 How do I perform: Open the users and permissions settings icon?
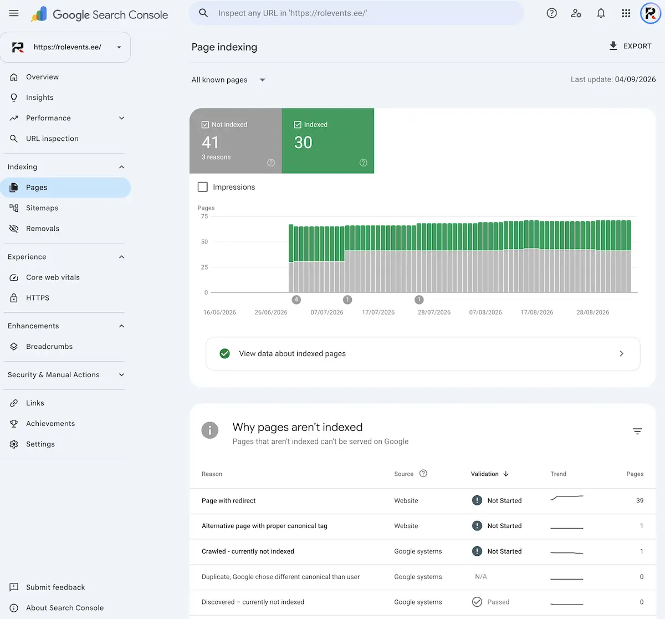click(576, 13)
